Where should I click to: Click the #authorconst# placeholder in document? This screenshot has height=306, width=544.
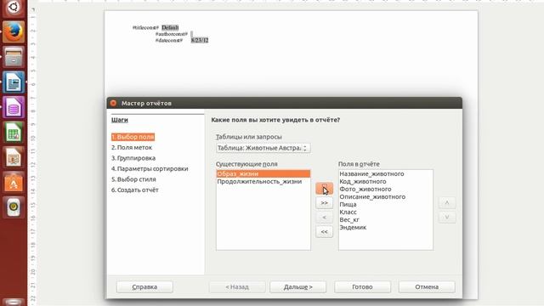172,34
